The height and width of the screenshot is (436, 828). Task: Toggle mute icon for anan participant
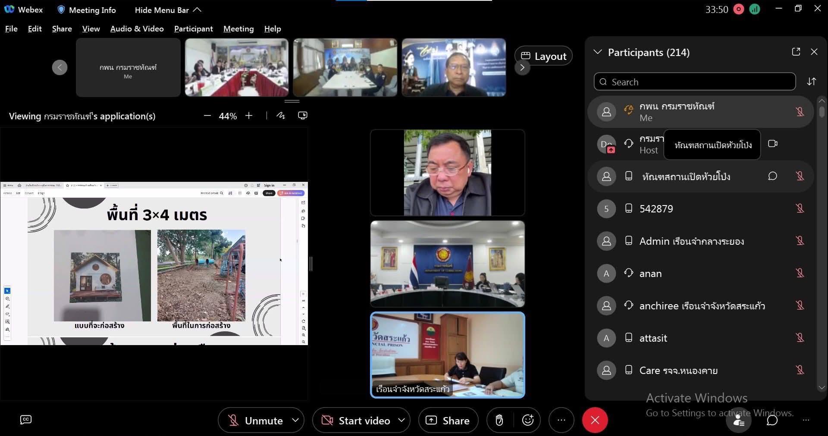coord(800,273)
